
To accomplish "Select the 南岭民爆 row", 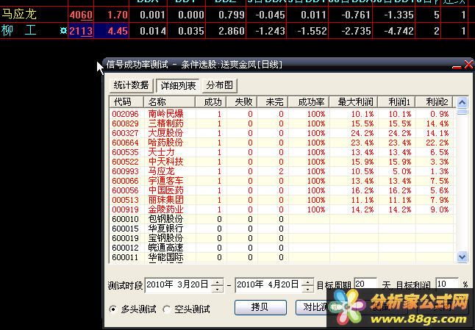I will point(282,114).
